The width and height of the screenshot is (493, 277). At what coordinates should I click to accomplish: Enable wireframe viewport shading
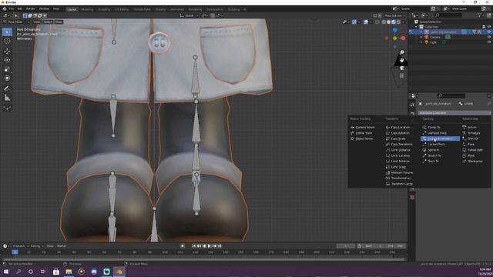pyautogui.click(x=384, y=22)
